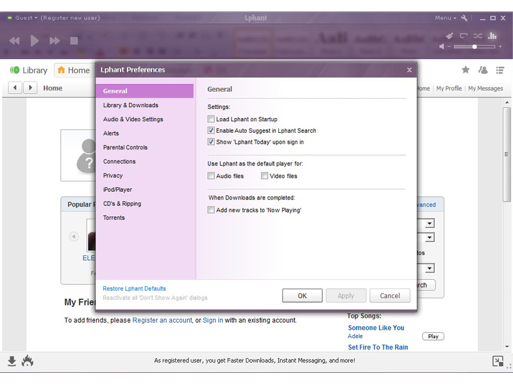513x385 pixels.
Task: Open the downloads arrow icon at bottom left
Action: [12, 361]
